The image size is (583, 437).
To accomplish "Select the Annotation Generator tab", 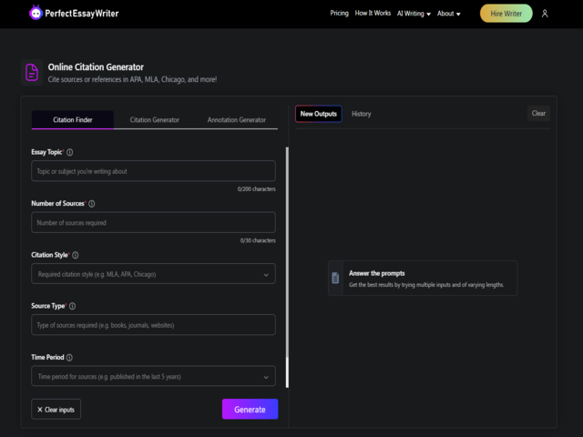I will coord(236,120).
